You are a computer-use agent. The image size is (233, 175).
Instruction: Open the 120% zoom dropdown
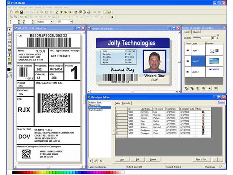point(71,22)
